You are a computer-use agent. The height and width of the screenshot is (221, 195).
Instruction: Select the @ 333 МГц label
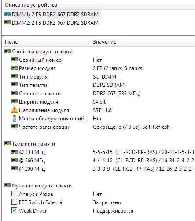coord(32,152)
